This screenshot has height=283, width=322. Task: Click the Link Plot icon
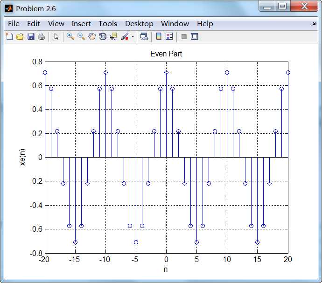pyautogui.click(x=144, y=37)
